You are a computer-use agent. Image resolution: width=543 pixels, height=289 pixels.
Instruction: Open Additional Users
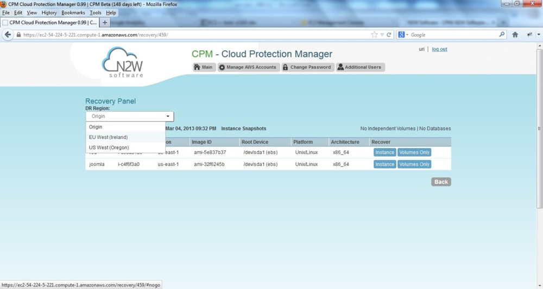[360, 67]
